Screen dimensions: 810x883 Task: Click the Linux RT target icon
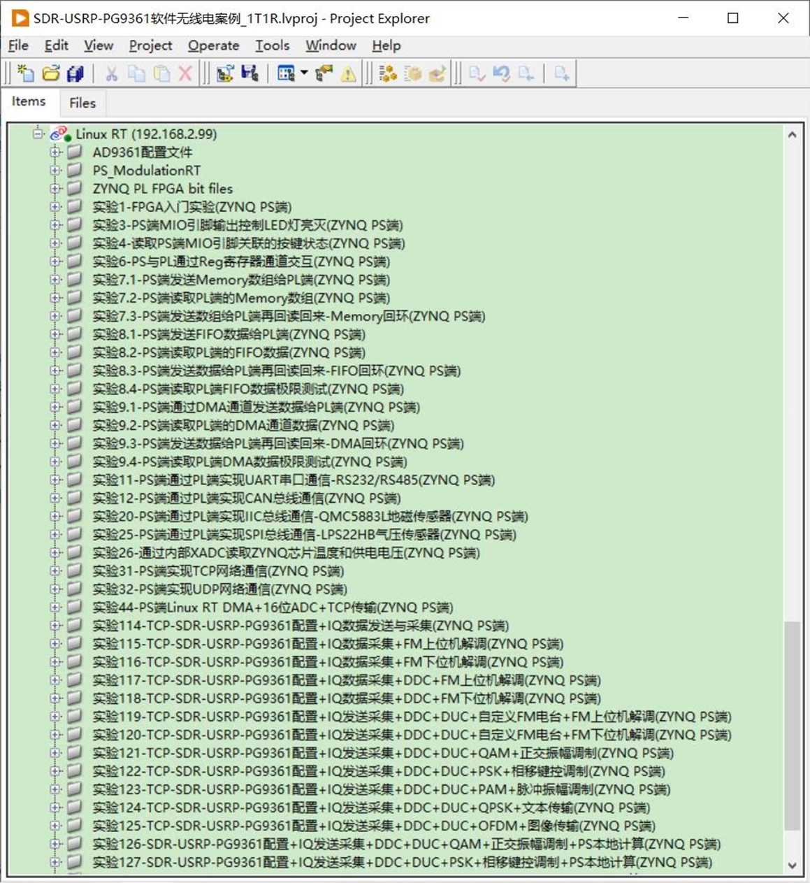pyautogui.click(x=61, y=134)
